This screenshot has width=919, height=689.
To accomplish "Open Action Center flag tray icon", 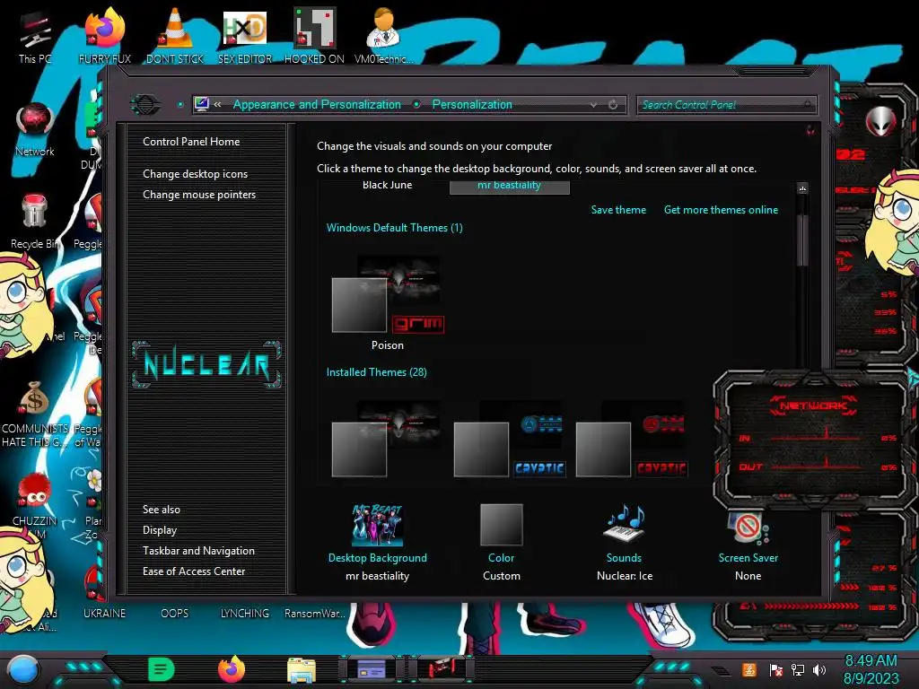I will click(775, 669).
